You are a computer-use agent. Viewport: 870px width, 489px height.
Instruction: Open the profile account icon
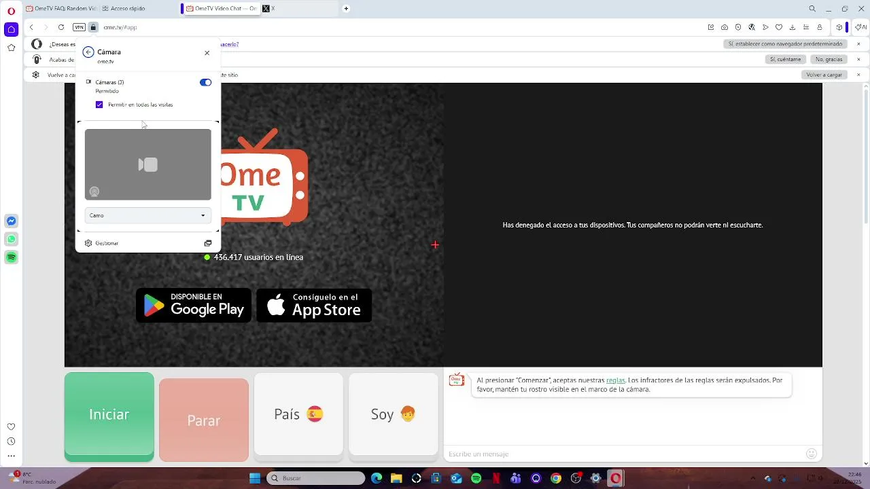click(820, 27)
